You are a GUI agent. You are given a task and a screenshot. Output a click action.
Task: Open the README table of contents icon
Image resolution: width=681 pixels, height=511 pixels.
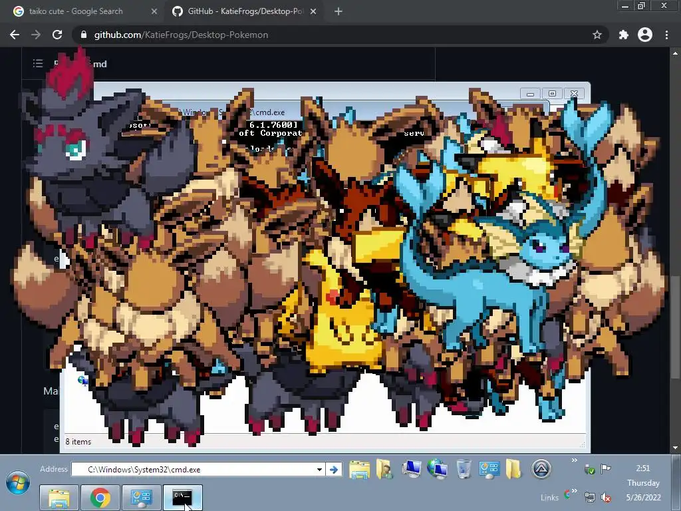[x=38, y=63]
